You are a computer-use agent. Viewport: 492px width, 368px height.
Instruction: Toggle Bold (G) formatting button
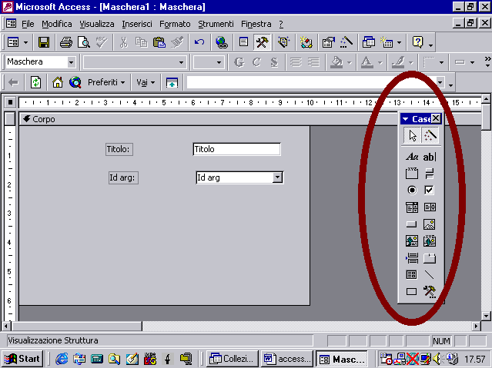(239, 62)
